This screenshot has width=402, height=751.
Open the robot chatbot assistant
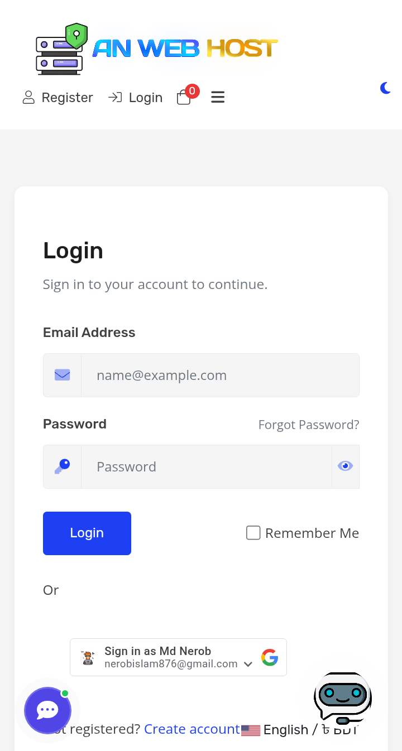(x=342, y=697)
